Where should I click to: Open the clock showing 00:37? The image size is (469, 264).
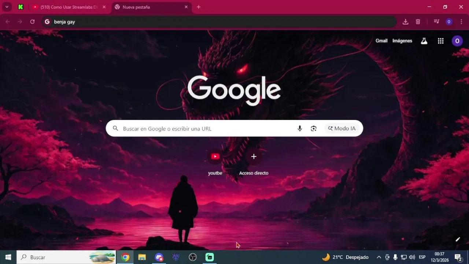point(439,257)
